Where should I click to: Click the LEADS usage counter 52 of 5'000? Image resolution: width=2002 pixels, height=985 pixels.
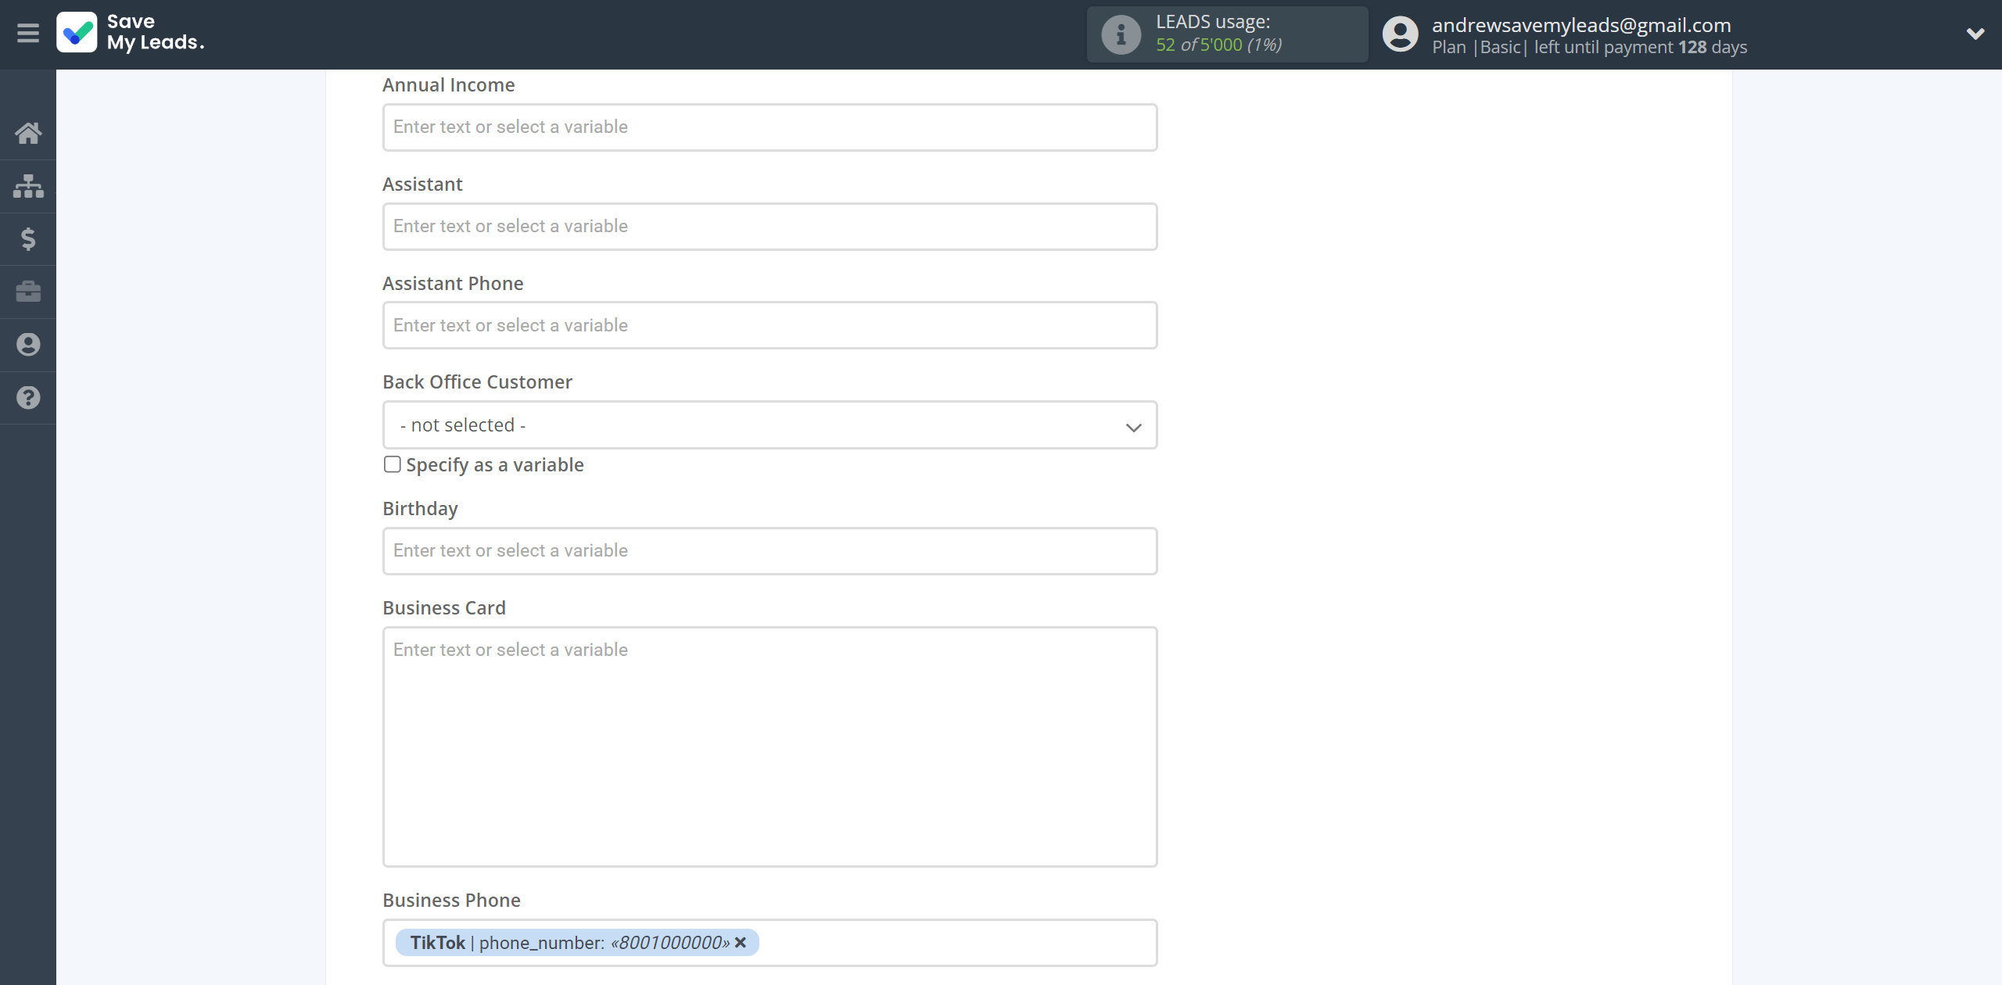pos(1218,45)
